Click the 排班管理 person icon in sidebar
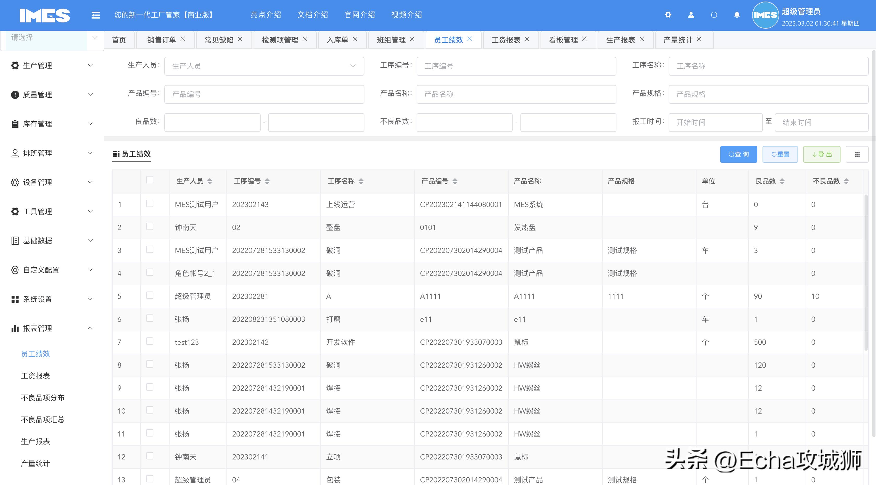The height and width of the screenshot is (485, 876). [x=15, y=153]
